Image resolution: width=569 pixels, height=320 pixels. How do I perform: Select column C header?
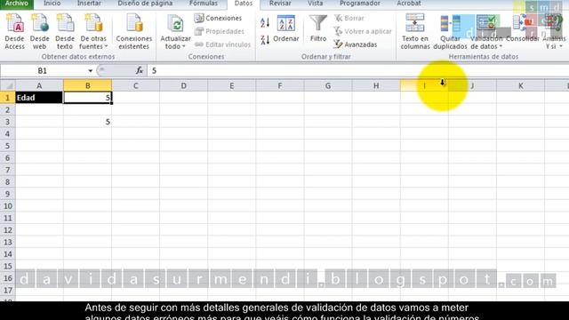point(135,85)
